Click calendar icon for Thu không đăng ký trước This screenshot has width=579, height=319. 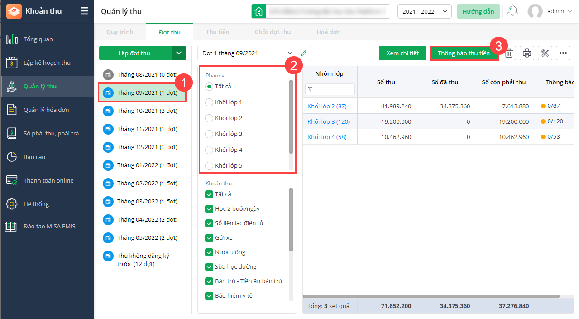point(108,256)
